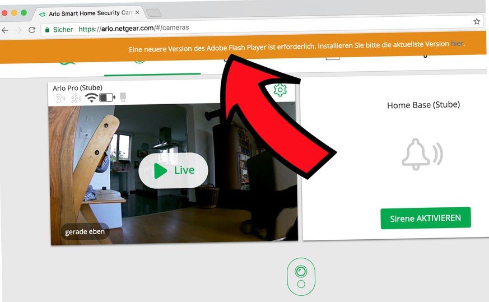489x302 pixels.
Task: Click the grey storage device icon
Action: coord(123,97)
